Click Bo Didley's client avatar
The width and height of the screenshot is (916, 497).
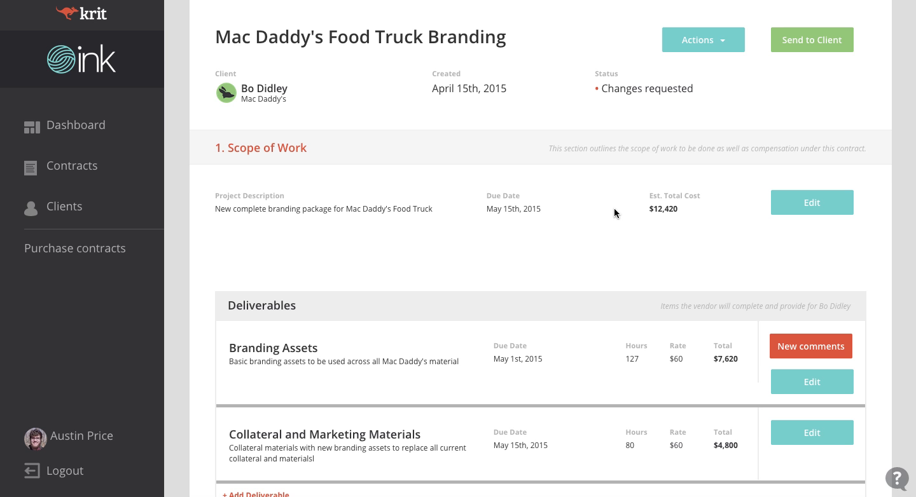point(226,93)
